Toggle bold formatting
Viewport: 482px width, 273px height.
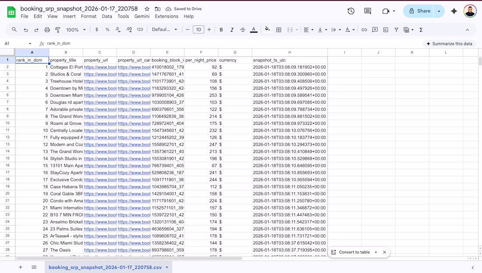click(x=221, y=30)
